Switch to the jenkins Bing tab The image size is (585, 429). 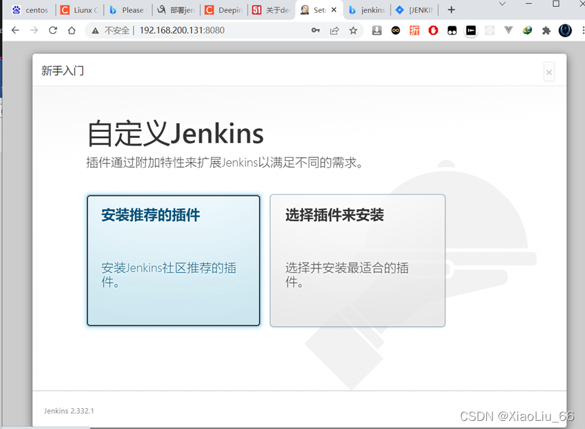pyautogui.click(x=367, y=10)
